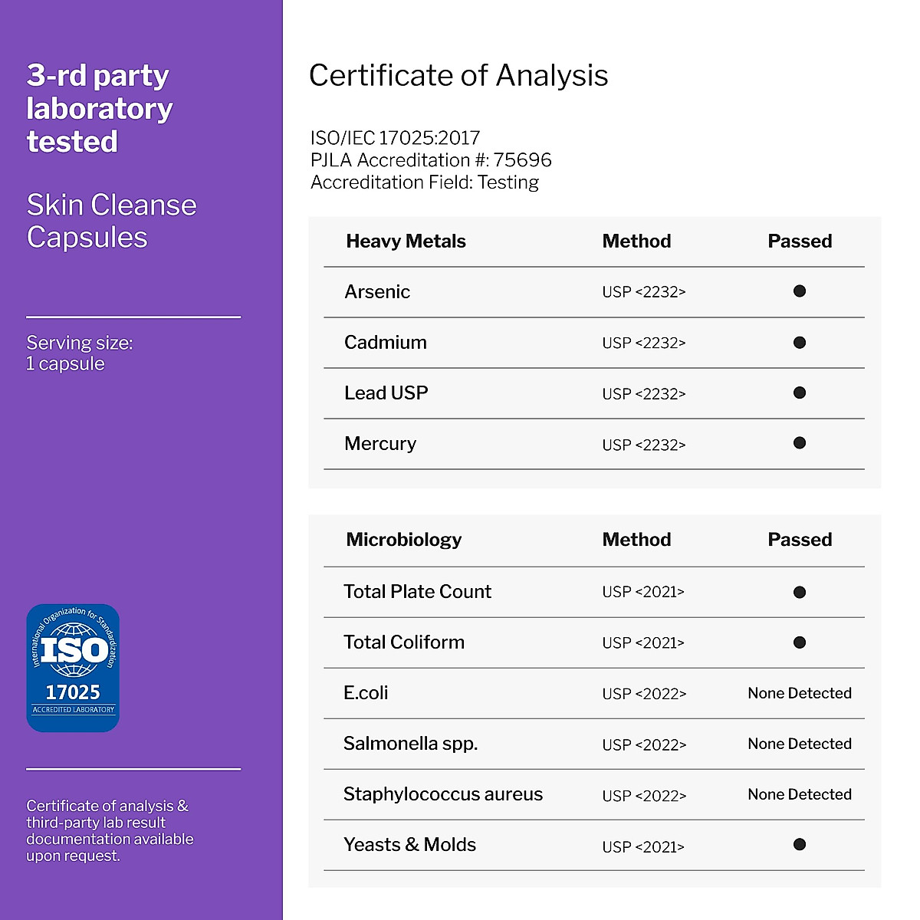Click the 3-rd party laboratory tested heading
Image resolution: width=920 pixels, height=920 pixels.
coord(99,108)
